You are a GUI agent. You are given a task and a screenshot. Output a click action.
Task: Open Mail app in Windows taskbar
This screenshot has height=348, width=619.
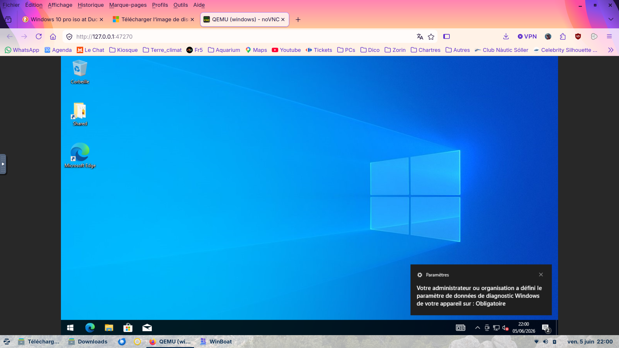coord(147,328)
